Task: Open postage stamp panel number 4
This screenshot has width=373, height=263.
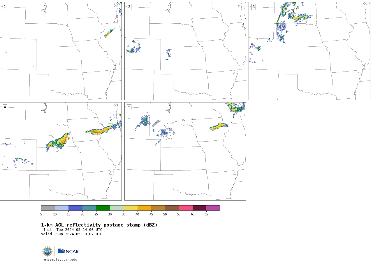Action: (x=61, y=151)
